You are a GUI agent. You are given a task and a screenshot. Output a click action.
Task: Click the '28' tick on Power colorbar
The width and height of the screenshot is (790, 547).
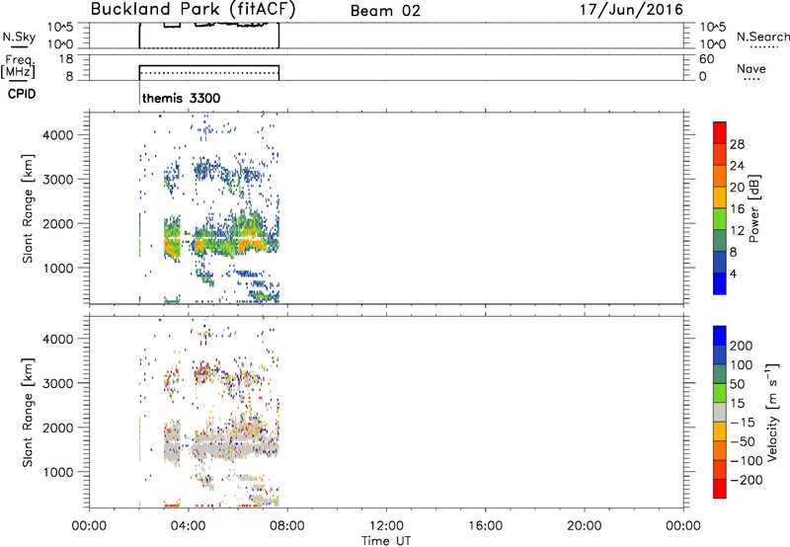pyautogui.click(x=737, y=144)
